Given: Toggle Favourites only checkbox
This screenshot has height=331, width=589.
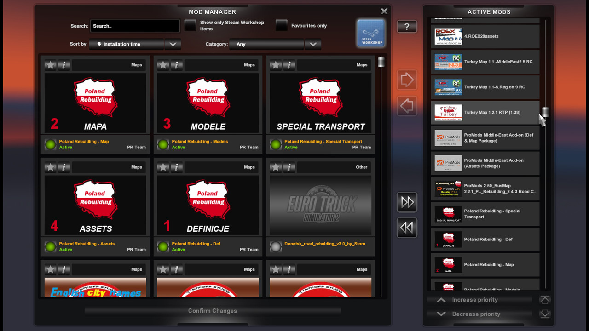Looking at the screenshot, I should point(282,26).
